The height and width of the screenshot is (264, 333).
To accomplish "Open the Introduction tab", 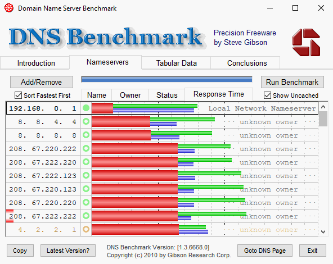I will click(x=36, y=63).
